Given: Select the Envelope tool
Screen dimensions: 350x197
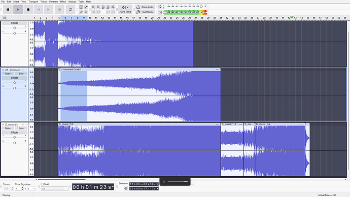Looking at the screenshot, I should tap(86, 7).
